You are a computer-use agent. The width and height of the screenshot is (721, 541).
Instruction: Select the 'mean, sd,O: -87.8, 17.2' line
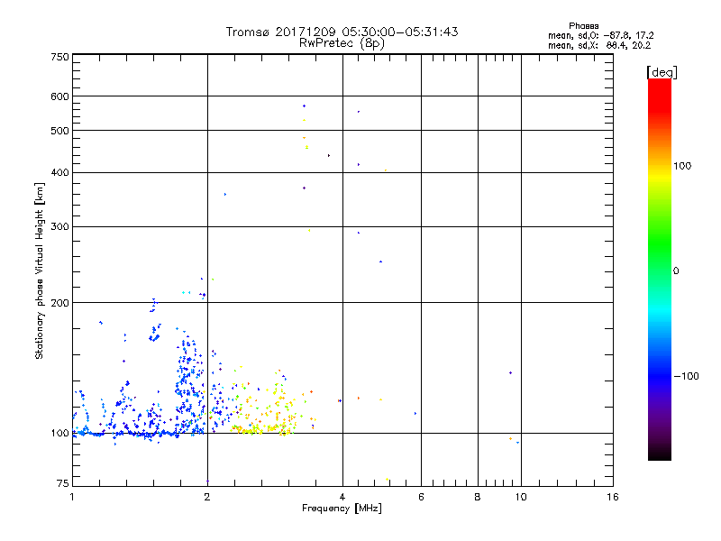pos(600,35)
